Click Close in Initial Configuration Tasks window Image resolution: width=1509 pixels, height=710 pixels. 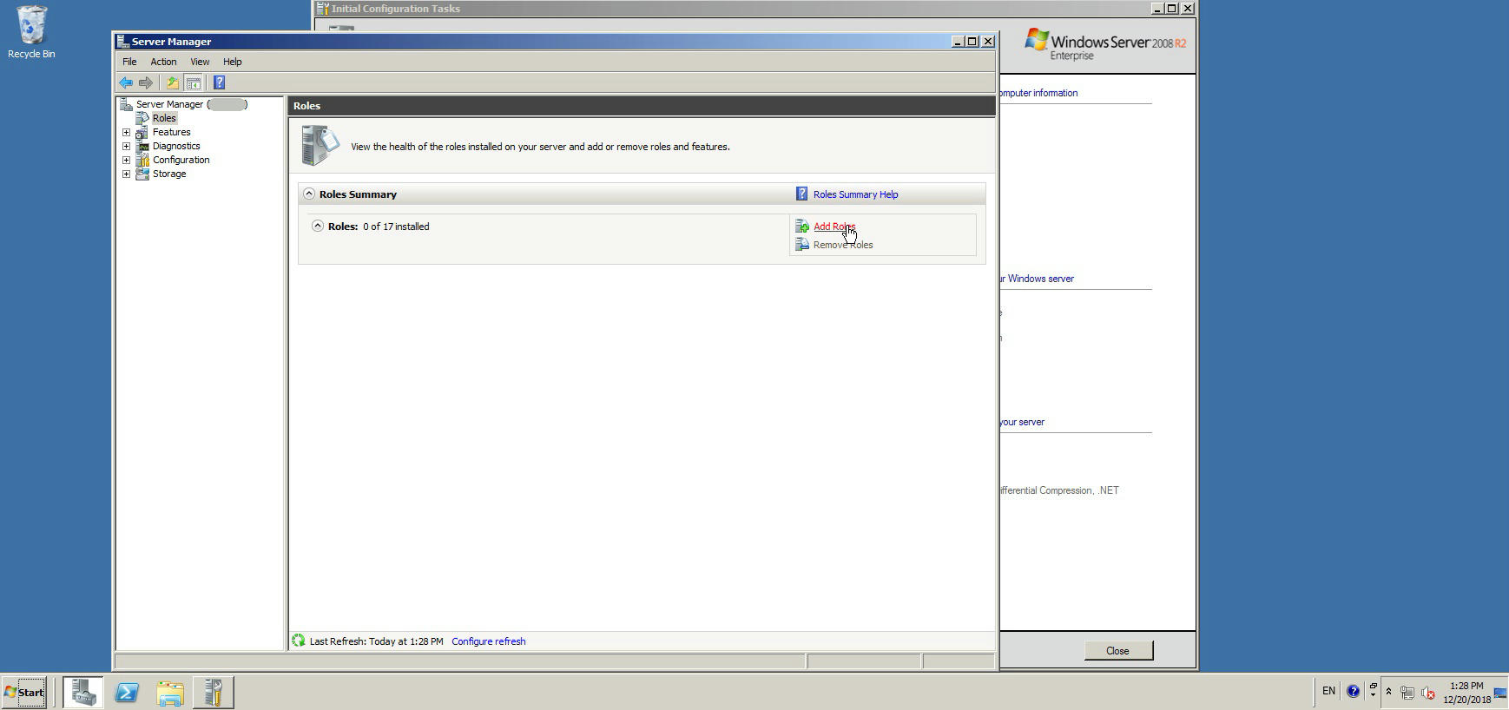[1118, 651]
